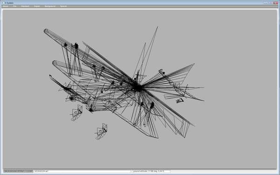
Task: Open the File menu
Action: pos(14,6)
